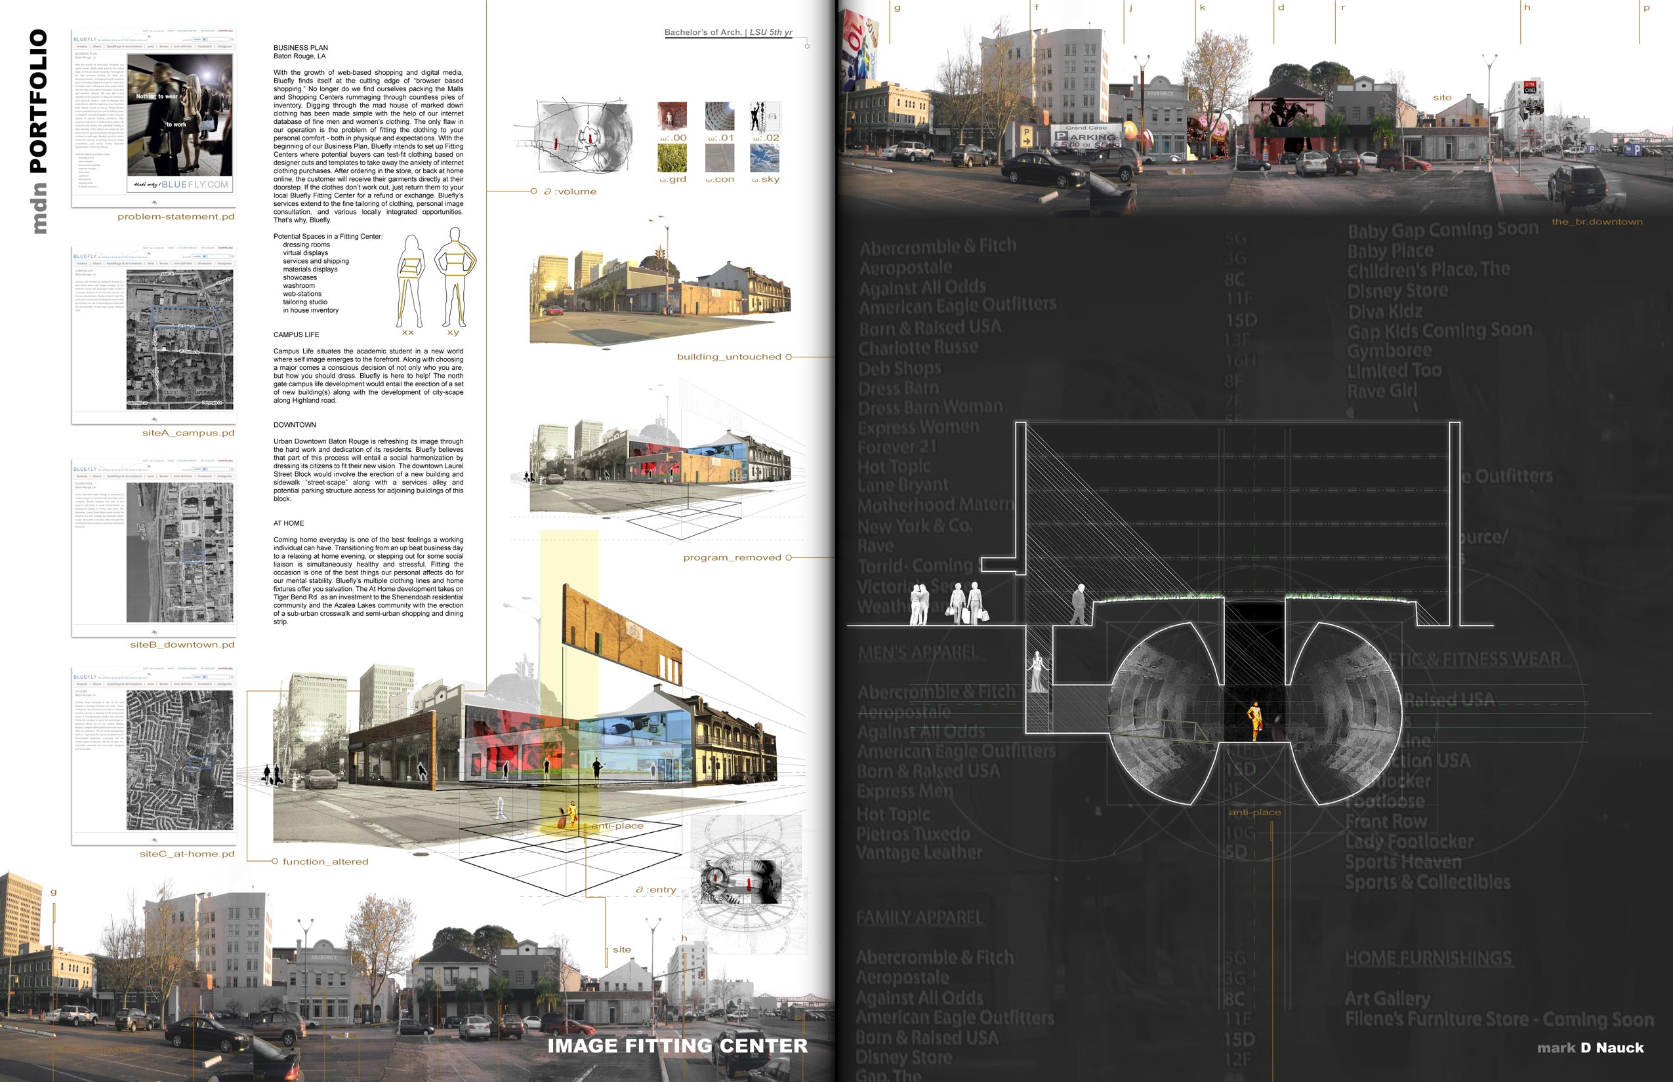Click the 'Charlotte Russe' store name
This screenshot has height=1082, width=1673.
click(919, 348)
